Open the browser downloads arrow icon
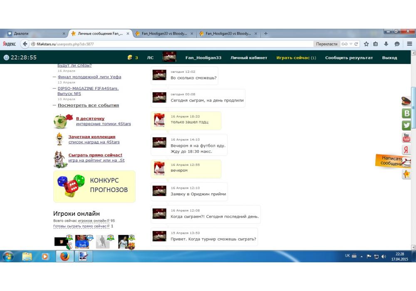The width and height of the screenshot is (416, 291). click(x=386, y=44)
